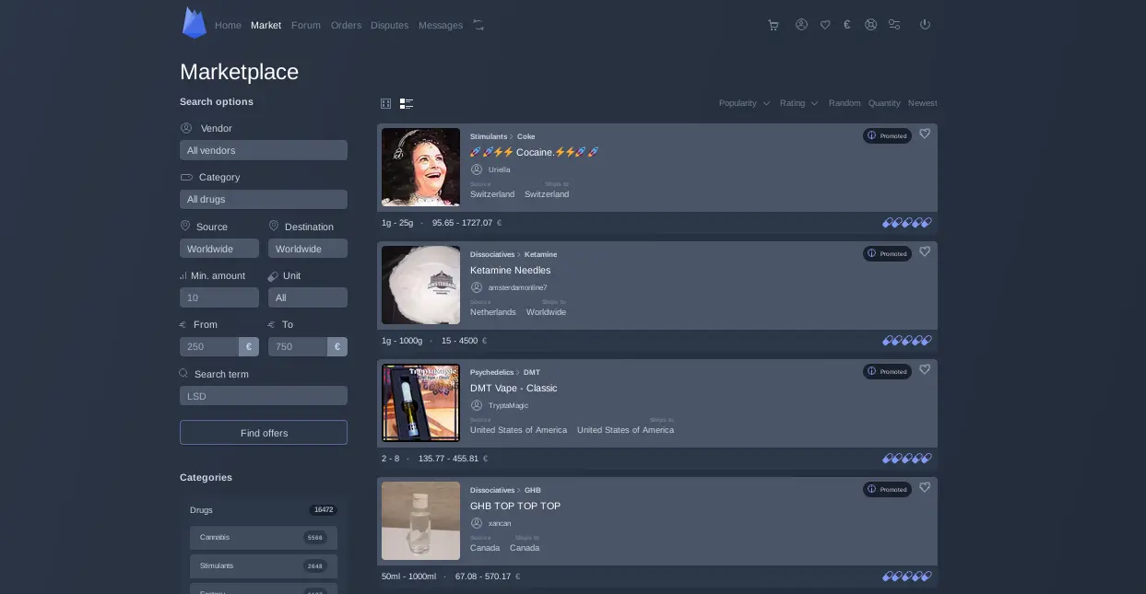
Task: Click Promoted badge on Ketamine Needles
Action: click(887, 253)
